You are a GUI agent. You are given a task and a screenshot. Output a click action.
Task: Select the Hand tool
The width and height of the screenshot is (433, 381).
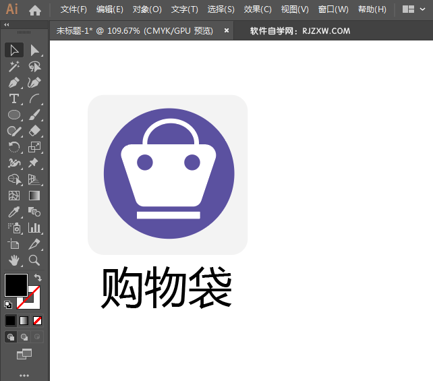tap(14, 260)
